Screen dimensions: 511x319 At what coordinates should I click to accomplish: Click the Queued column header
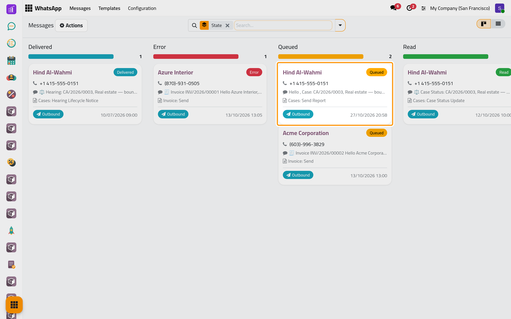(x=288, y=47)
